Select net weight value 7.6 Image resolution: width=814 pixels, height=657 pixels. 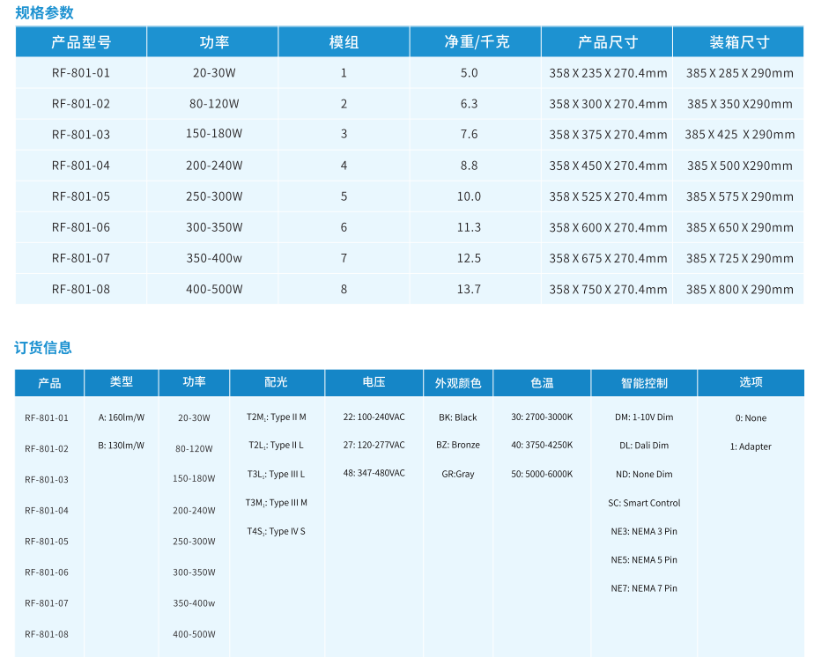[469, 135]
